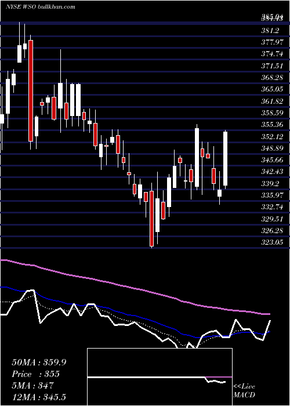Click the 50MA : 359.9 readout
290x406 pixels.
(x=39, y=362)
